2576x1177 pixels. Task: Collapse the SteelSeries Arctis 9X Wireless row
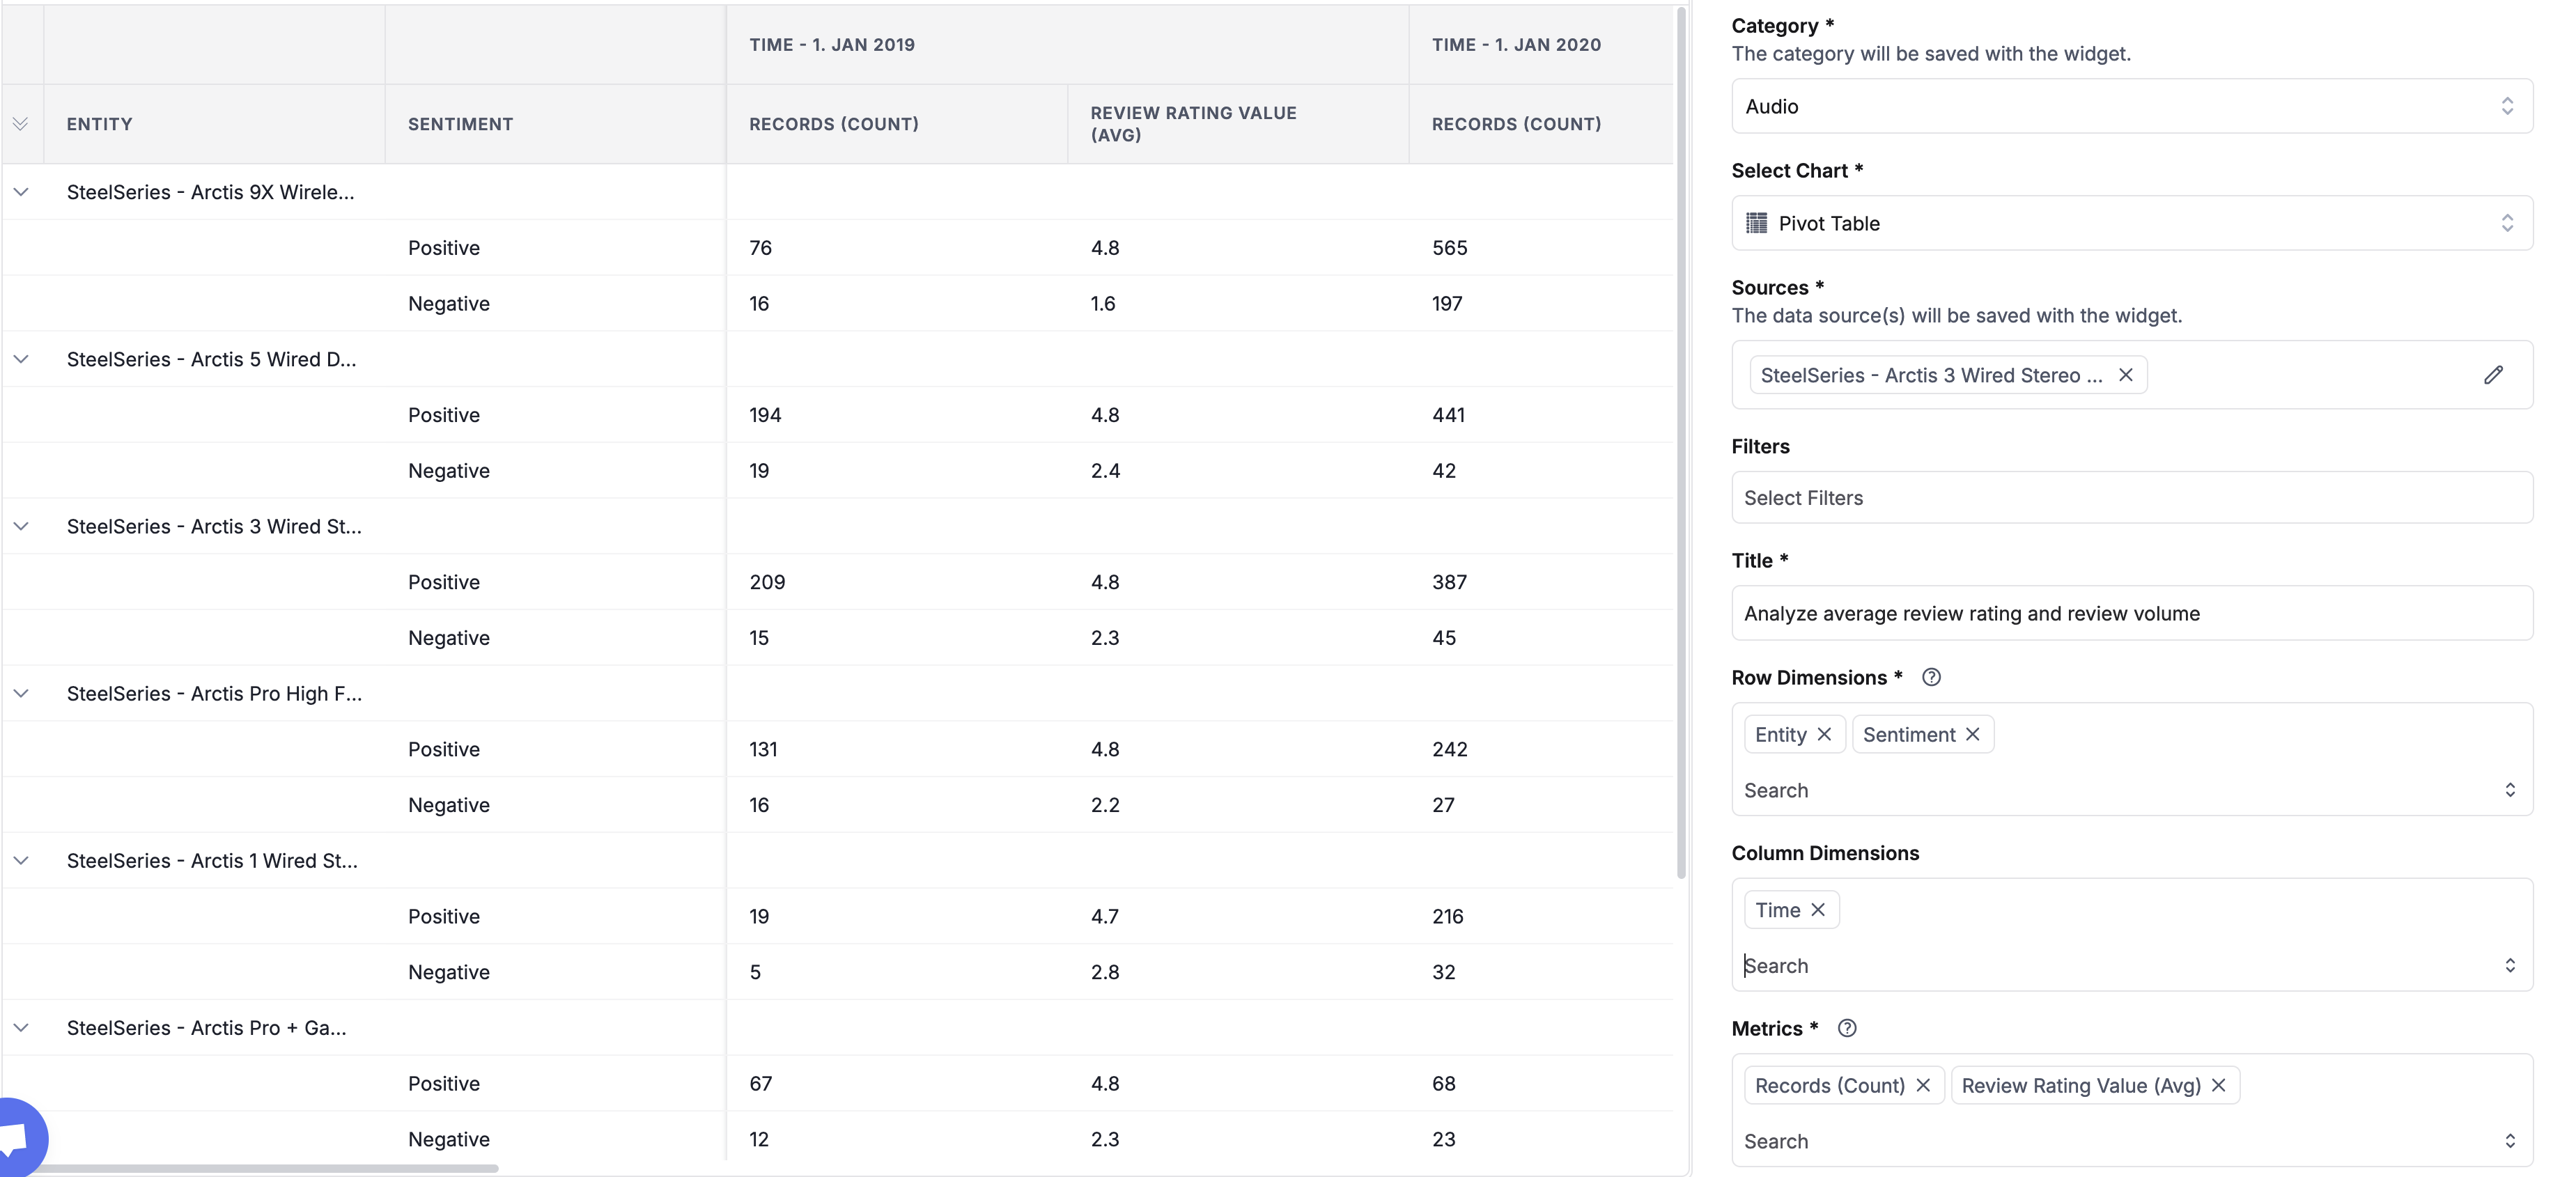(21, 192)
